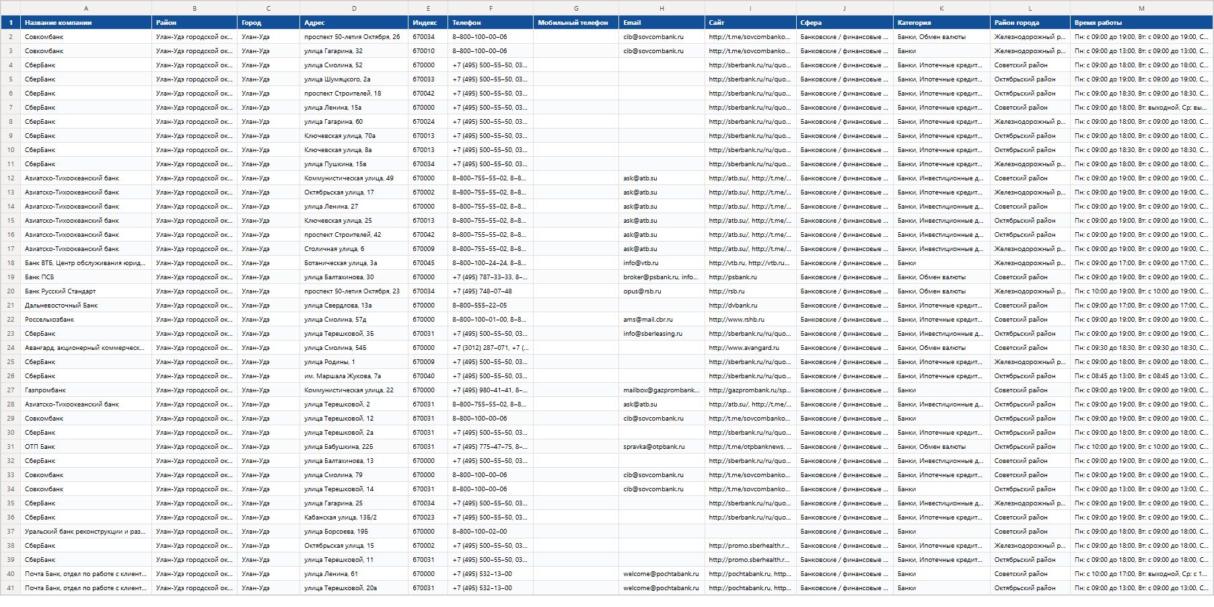Click address 'улица Шумяцкого, 2а'
Image resolution: width=1214 pixels, height=607 pixels.
354,79
